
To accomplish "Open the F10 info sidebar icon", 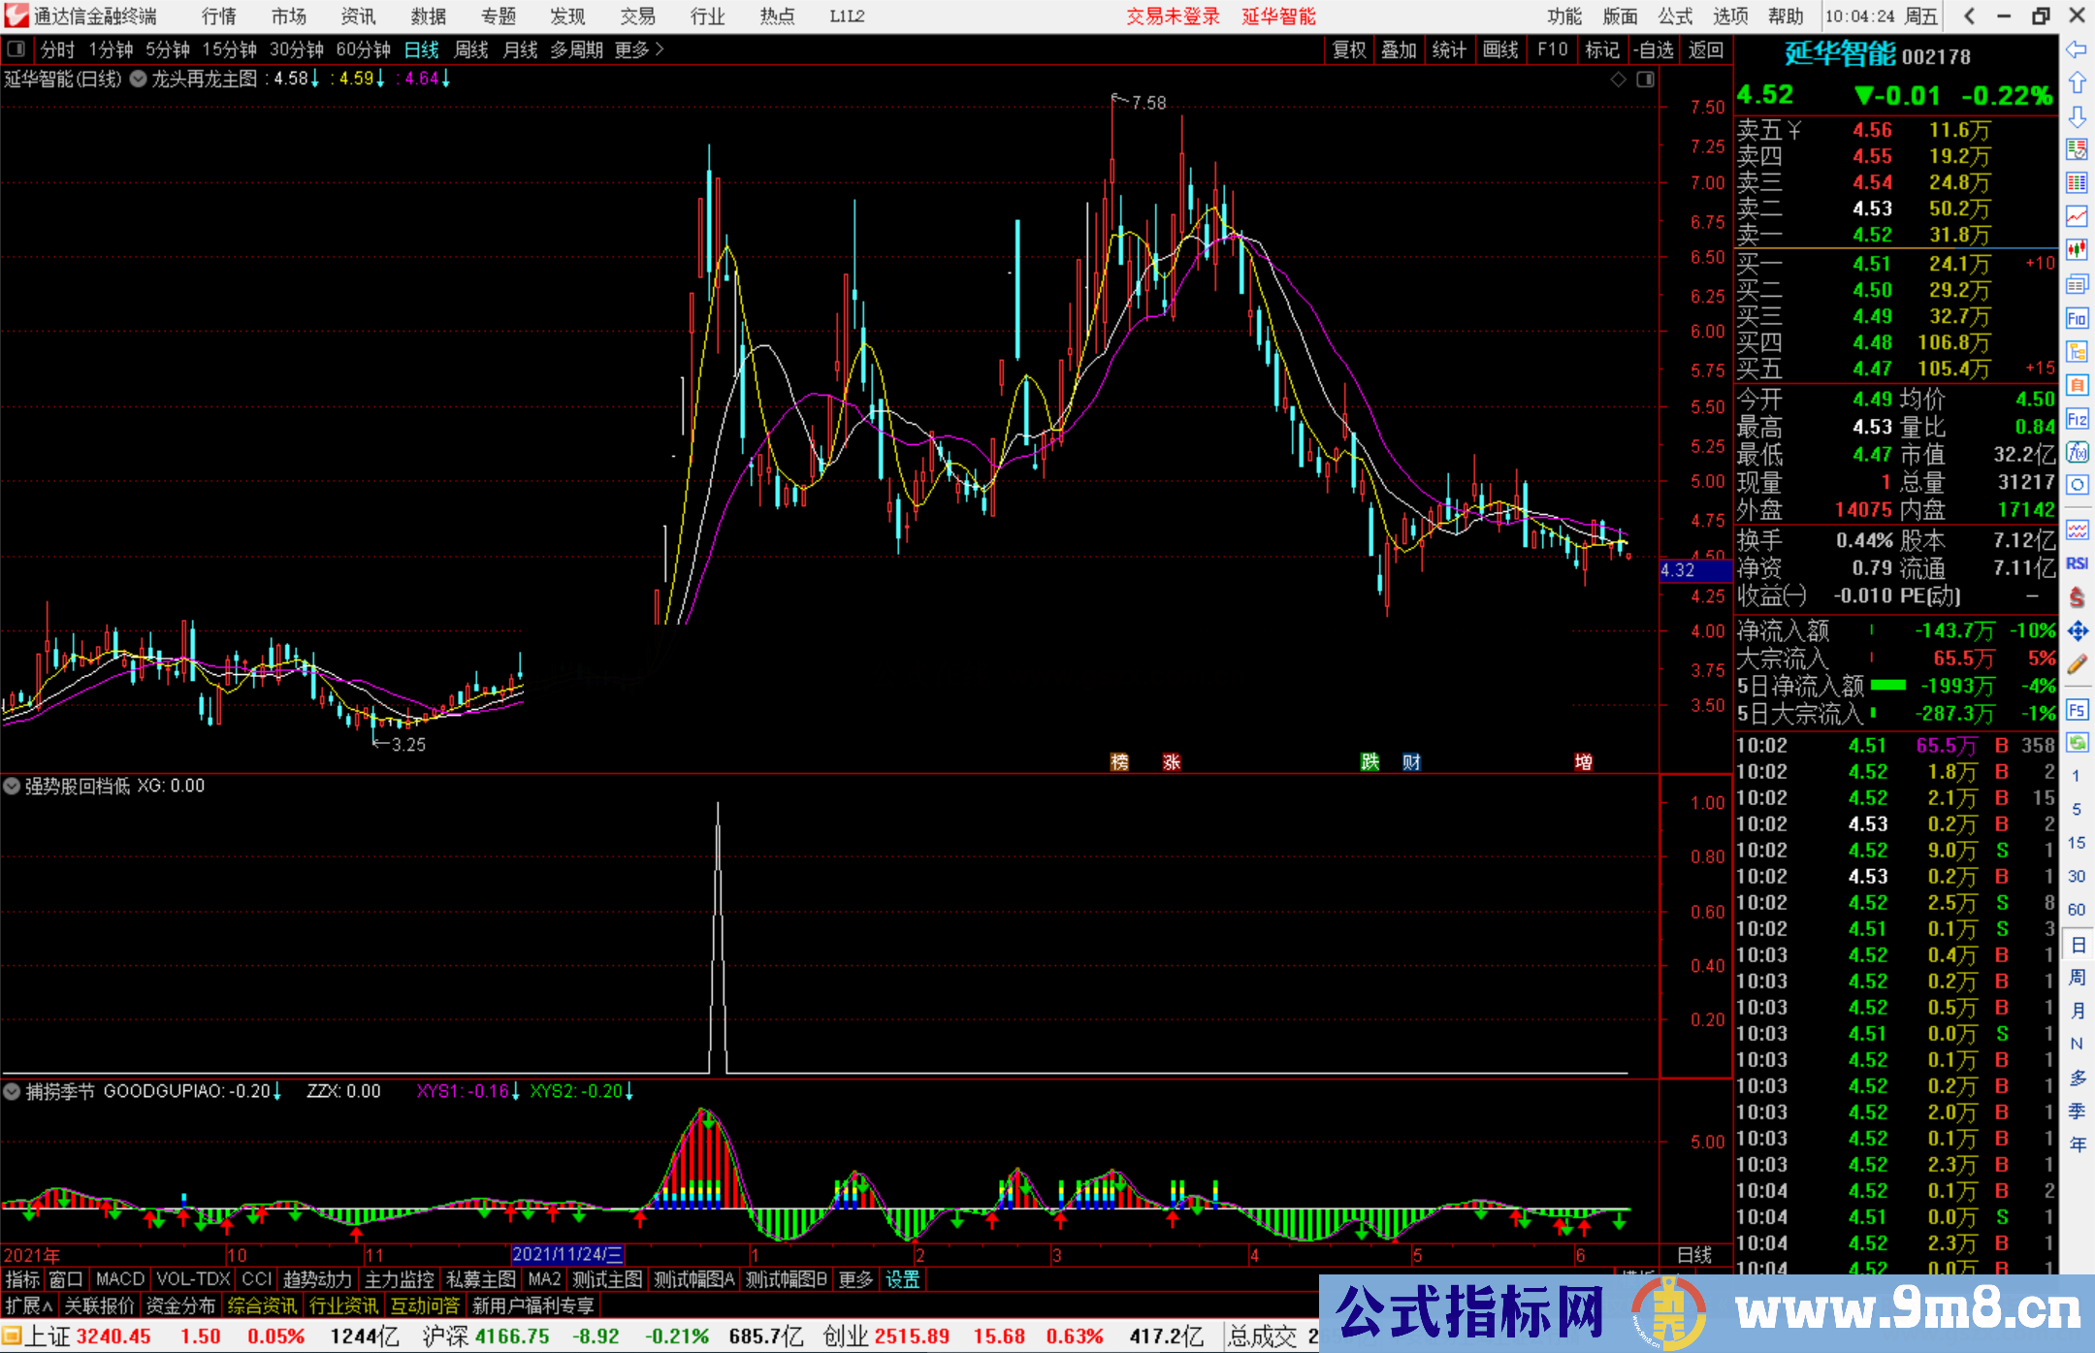I will point(2077,318).
